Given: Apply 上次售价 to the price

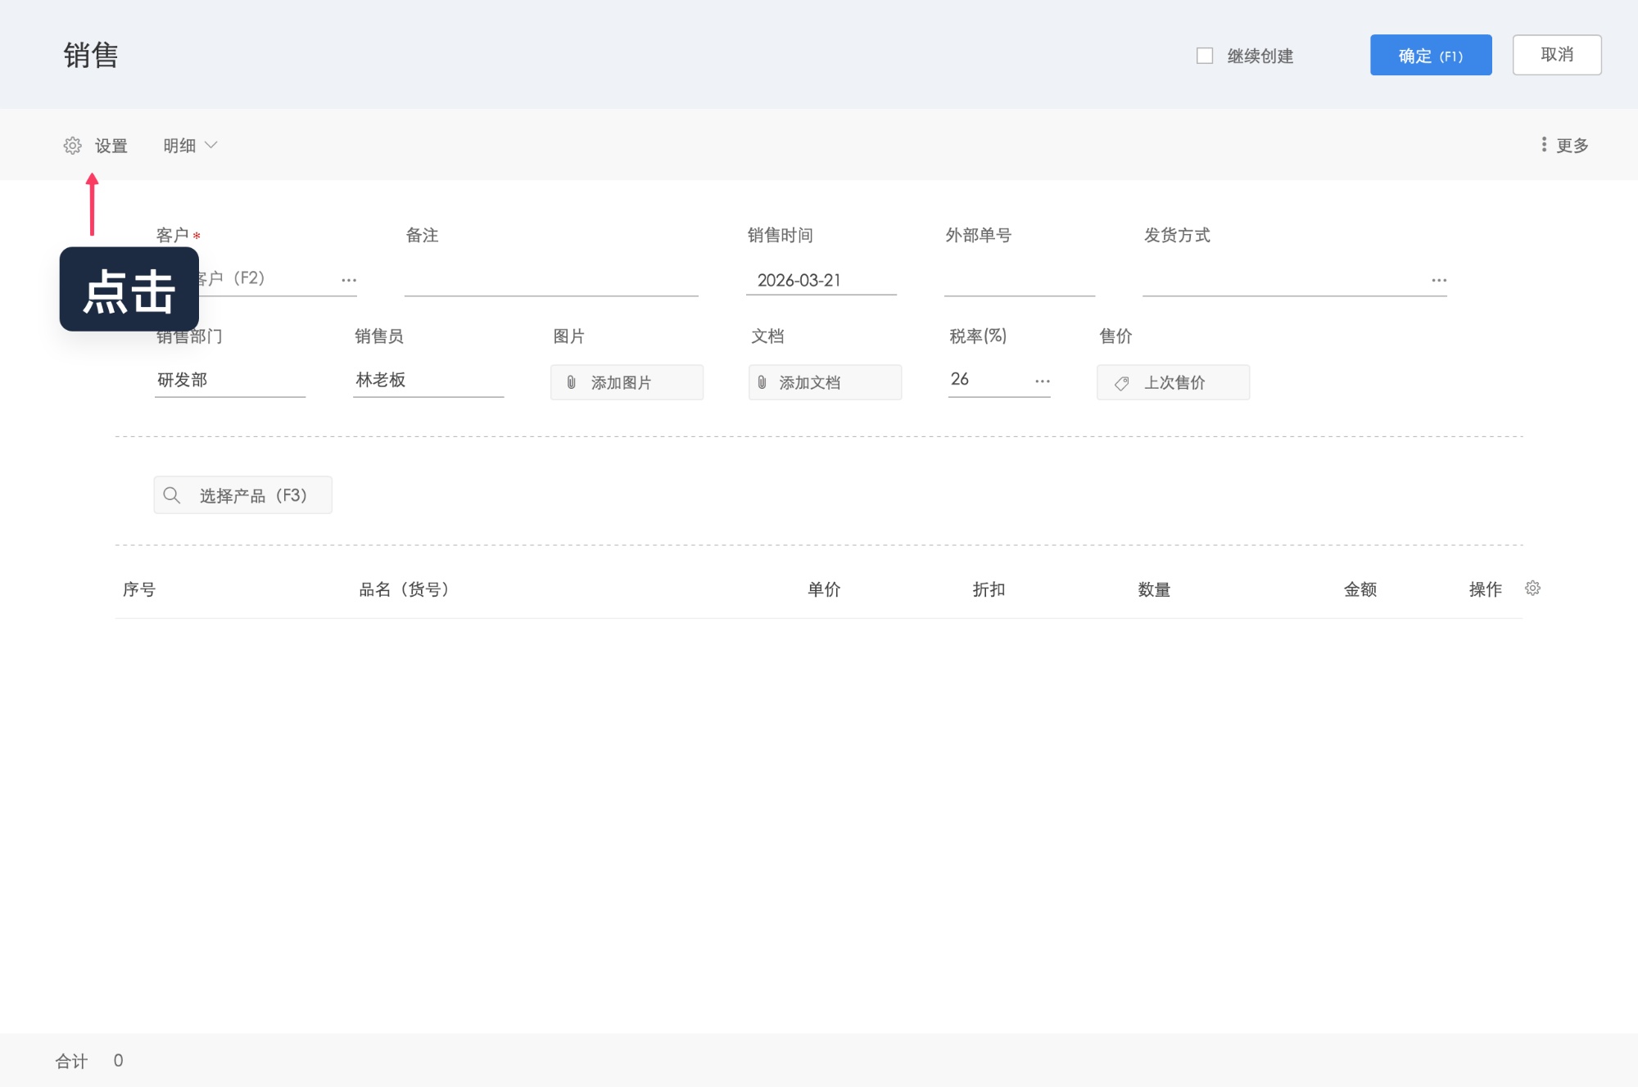Looking at the screenshot, I should 1173,382.
